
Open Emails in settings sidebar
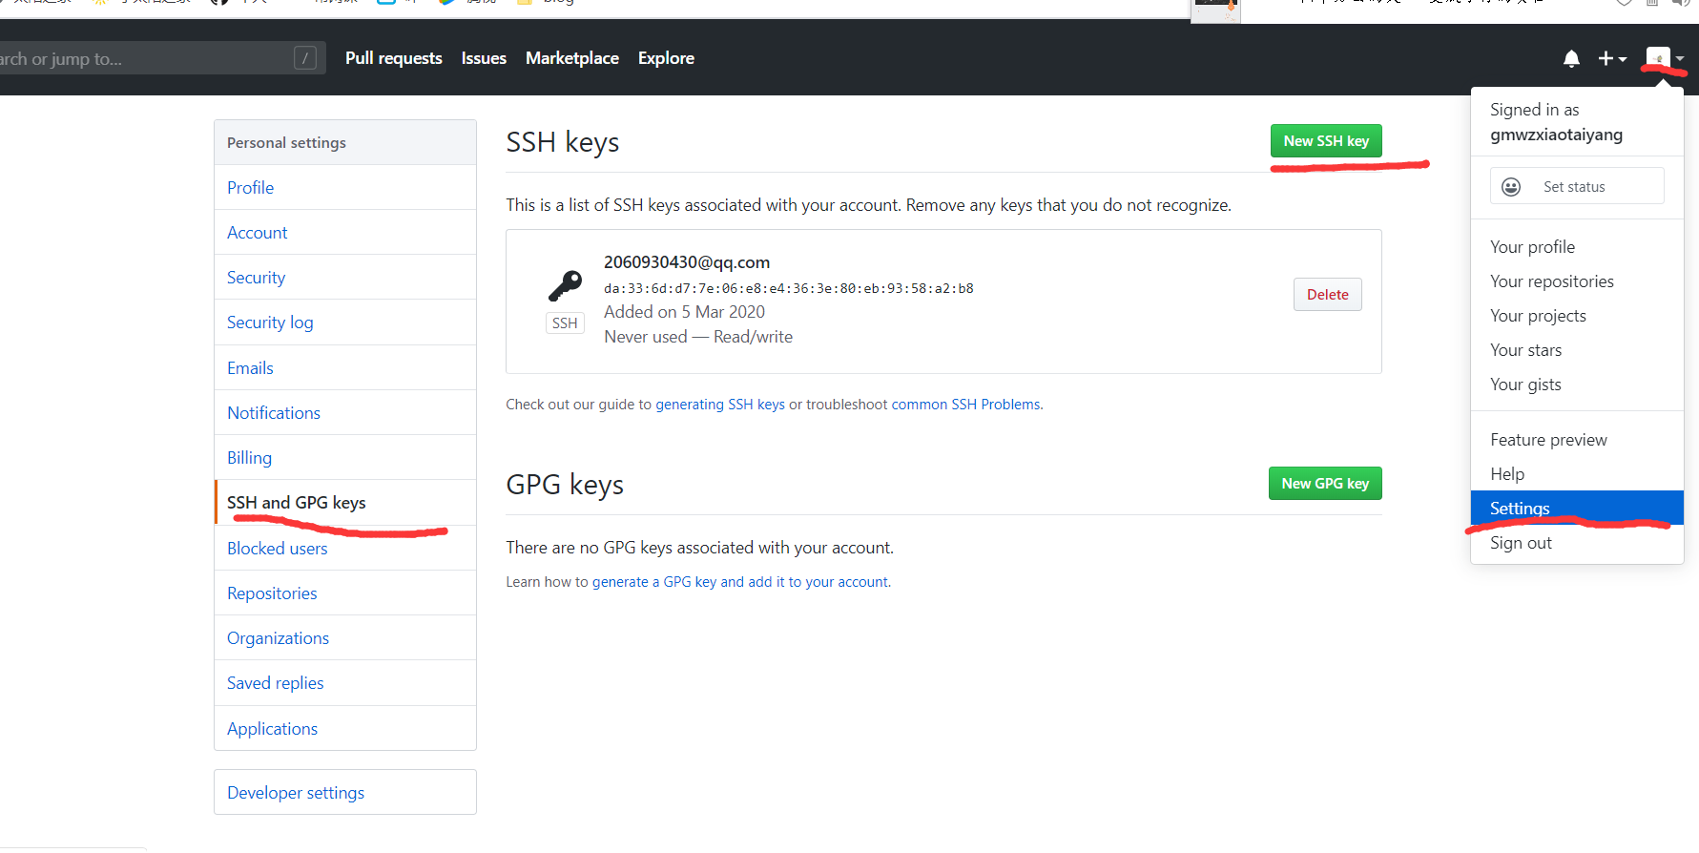(x=345, y=368)
